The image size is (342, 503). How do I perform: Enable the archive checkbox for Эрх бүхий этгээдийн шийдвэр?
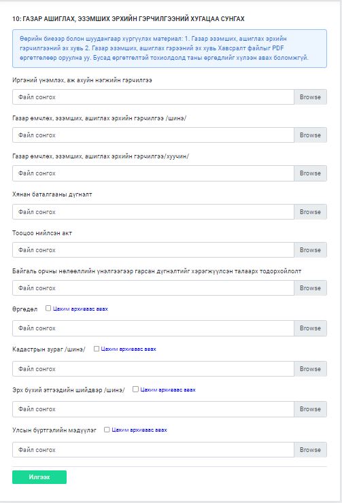(x=135, y=389)
